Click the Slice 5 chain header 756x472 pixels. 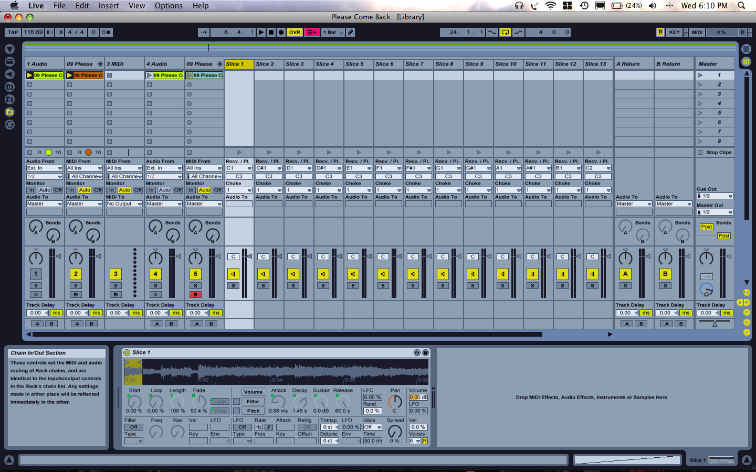coord(359,64)
